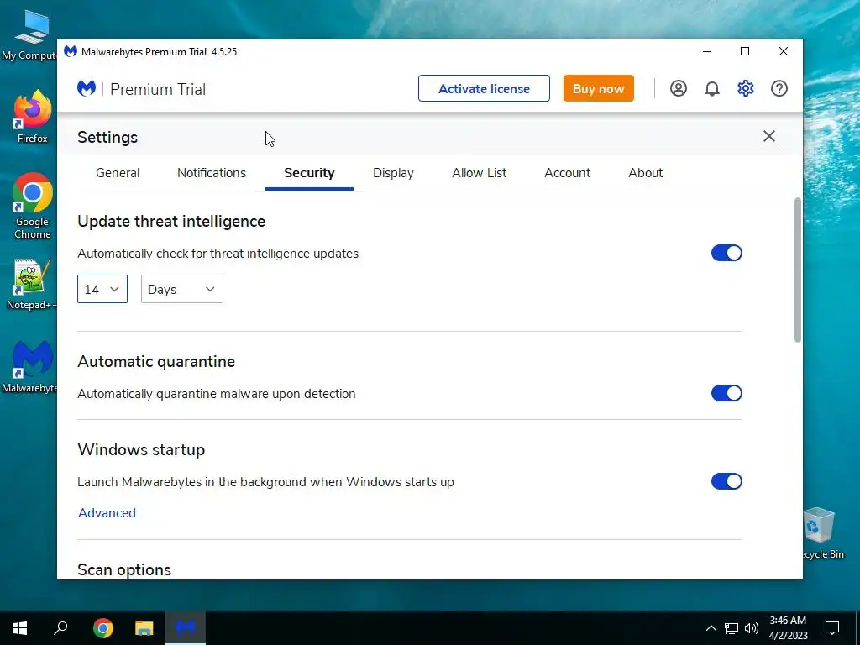Click the Malwarebytes title bar logo

point(71,51)
